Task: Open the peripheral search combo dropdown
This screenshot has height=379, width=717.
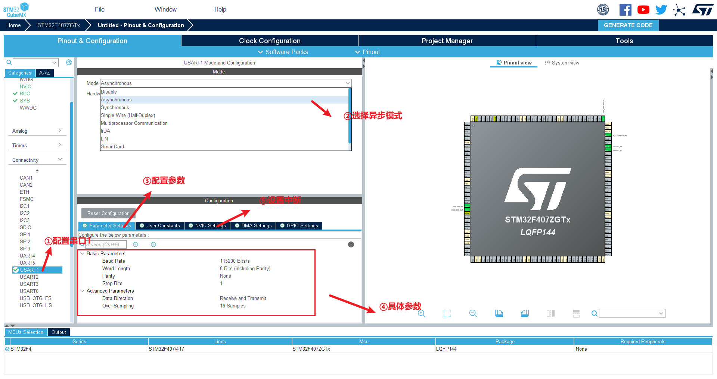Action: click(x=54, y=63)
